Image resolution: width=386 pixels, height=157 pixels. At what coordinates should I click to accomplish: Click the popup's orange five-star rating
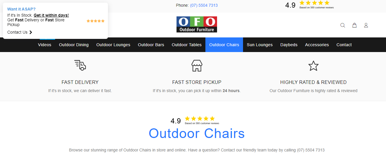(x=95, y=21)
